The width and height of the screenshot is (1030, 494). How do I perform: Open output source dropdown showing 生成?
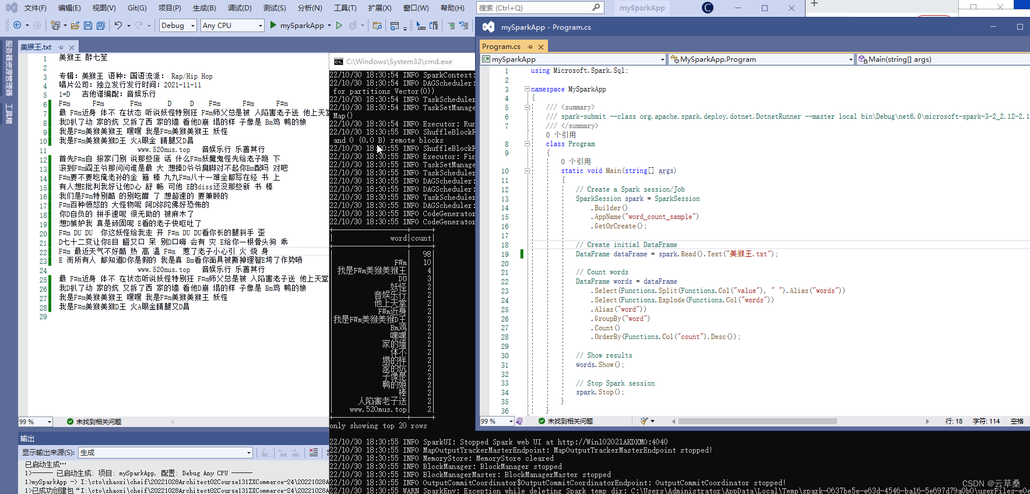[x=166, y=453]
